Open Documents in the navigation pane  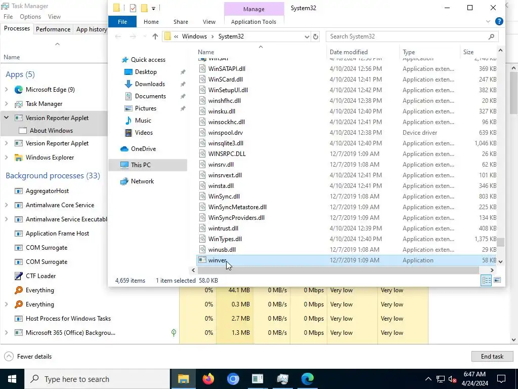coord(150,96)
